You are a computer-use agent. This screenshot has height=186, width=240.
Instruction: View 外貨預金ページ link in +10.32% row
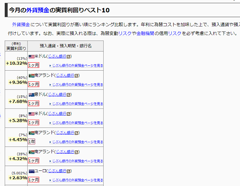76,66
